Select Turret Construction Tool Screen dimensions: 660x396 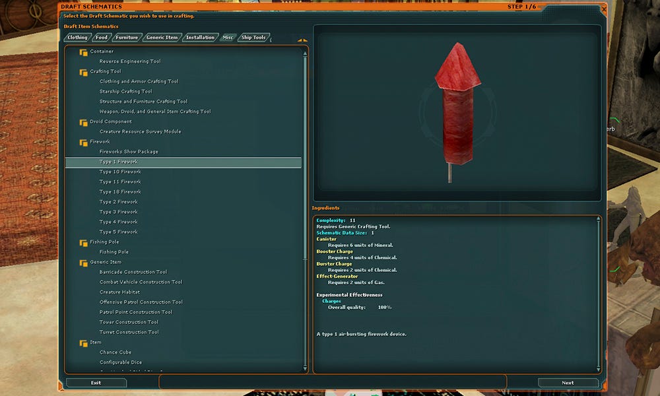[129, 332]
